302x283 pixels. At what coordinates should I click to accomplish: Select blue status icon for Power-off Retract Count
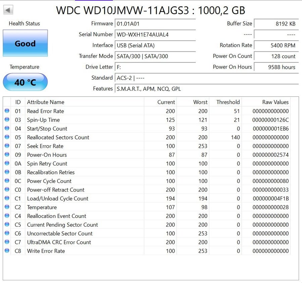[x=7, y=189]
